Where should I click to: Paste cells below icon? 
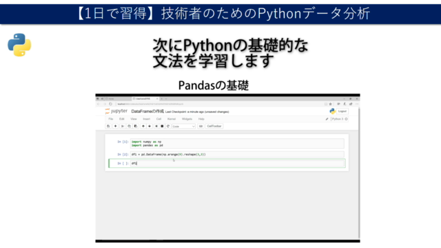pos(136,126)
